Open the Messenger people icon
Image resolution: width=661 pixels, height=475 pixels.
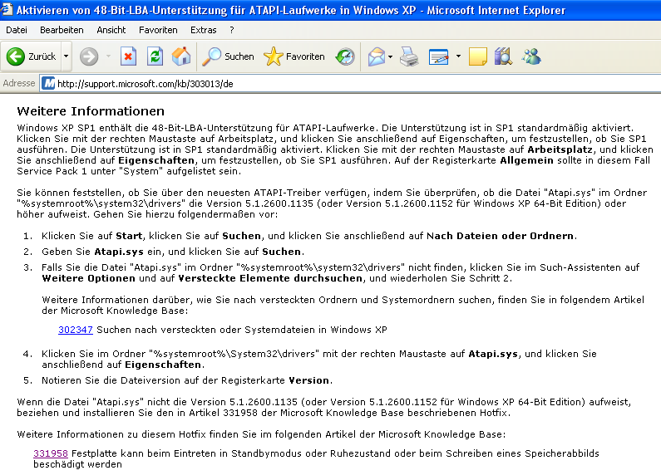tap(531, 56)
